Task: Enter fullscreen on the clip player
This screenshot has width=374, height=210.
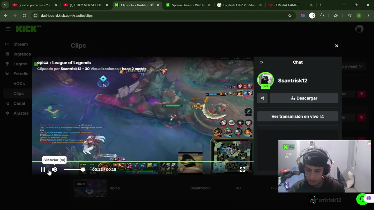Action: [x=243, y=169]
